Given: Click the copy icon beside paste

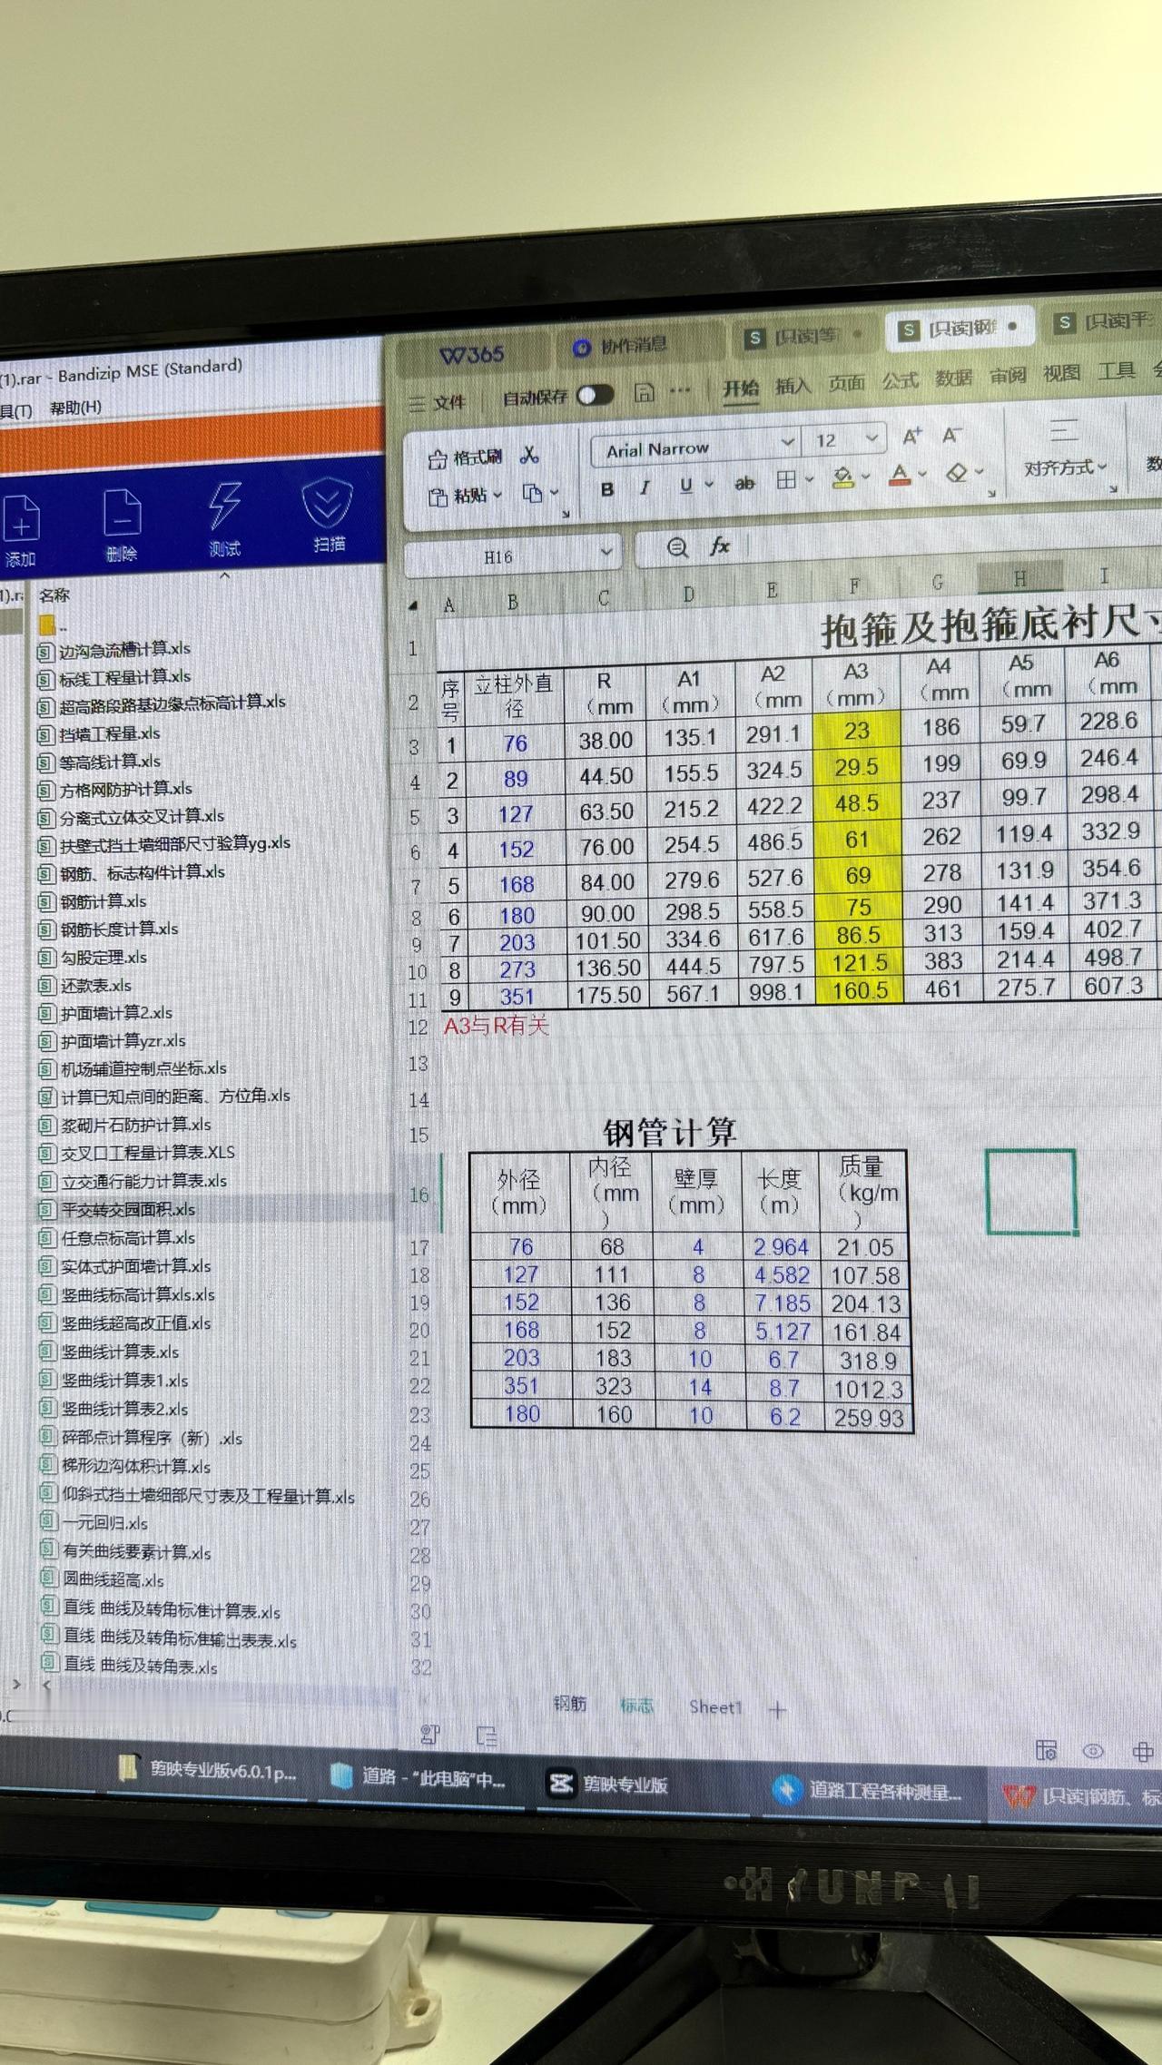Looking at the screenshot, I should (533, 494).
